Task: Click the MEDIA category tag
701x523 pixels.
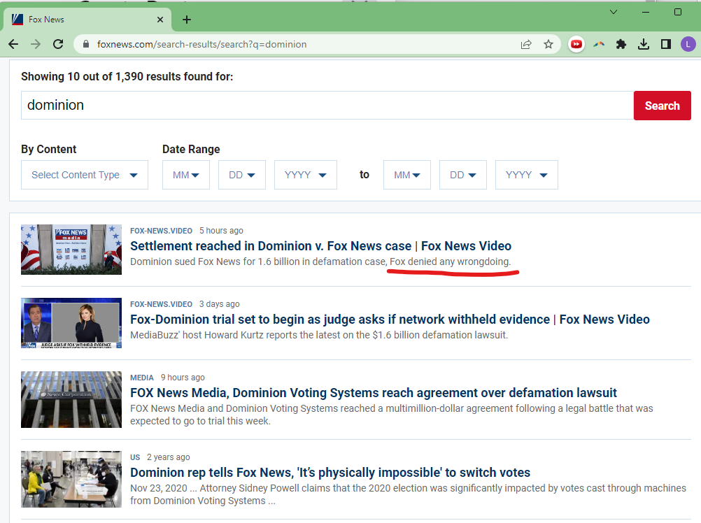Action: pos(142,378)
